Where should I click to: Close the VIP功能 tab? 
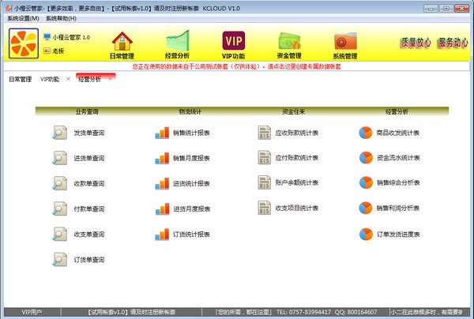(68, 79)
